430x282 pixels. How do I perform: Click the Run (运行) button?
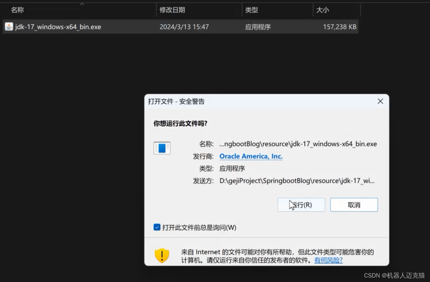tap(301, 205)
